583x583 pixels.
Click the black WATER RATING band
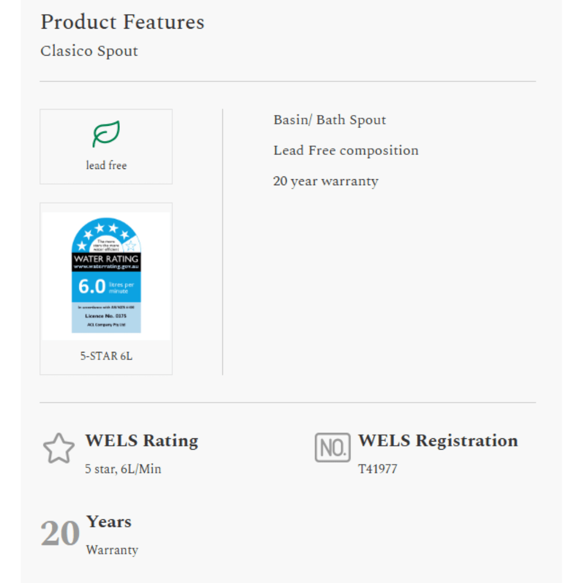[106, 262]
